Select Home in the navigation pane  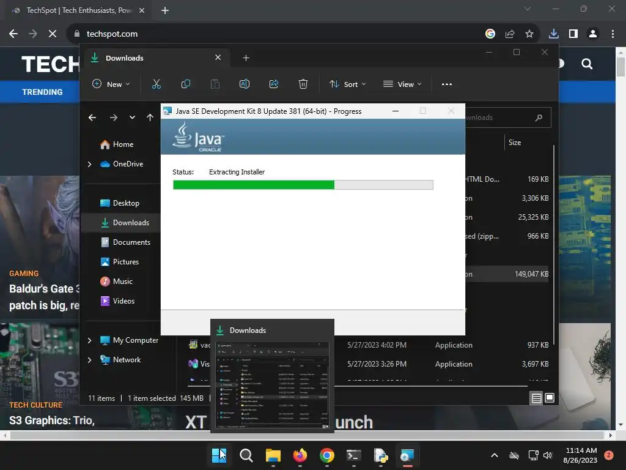[x=122, y=144]
